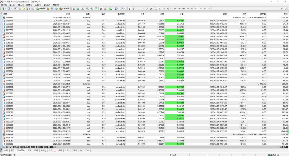Open the 文件(F) menu
This screenshot has height=156, width=289.
click(x=4, y=5)
